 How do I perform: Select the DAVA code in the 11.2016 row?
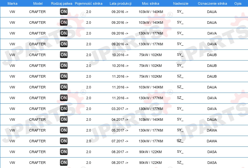[212, 98]
